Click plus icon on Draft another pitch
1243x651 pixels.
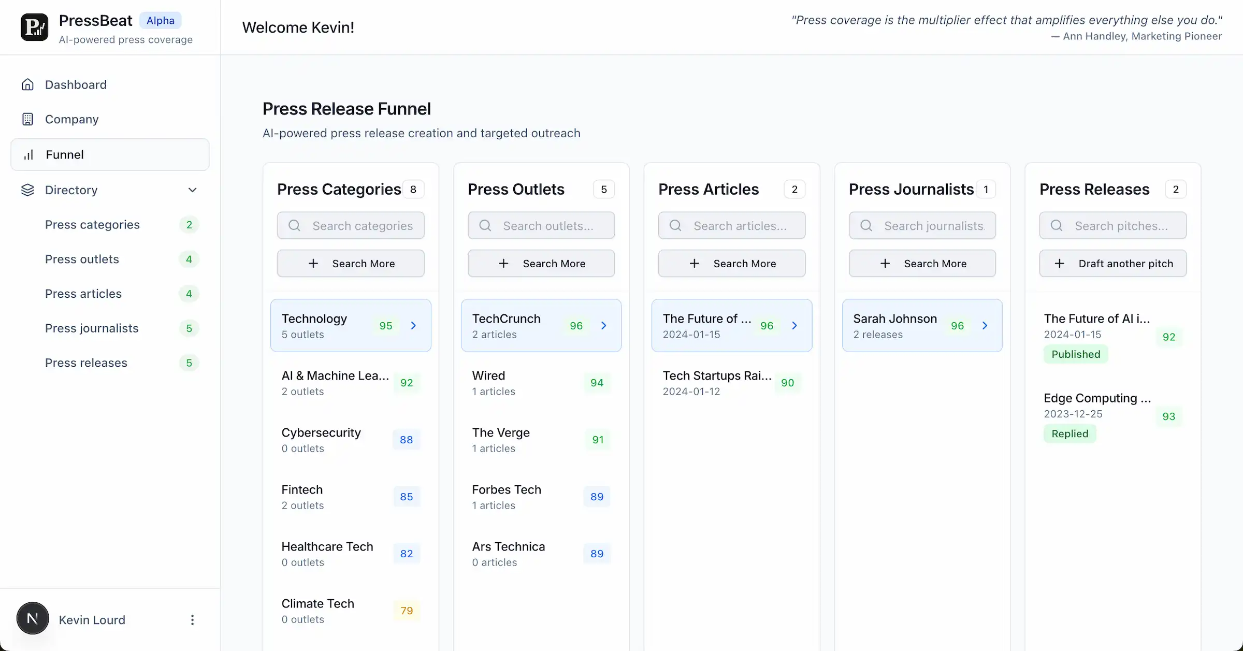[1060, 264]
